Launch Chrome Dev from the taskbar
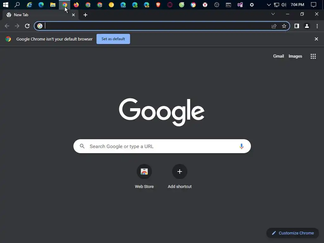This screenshot has height=243, width=324. point(100,4)
